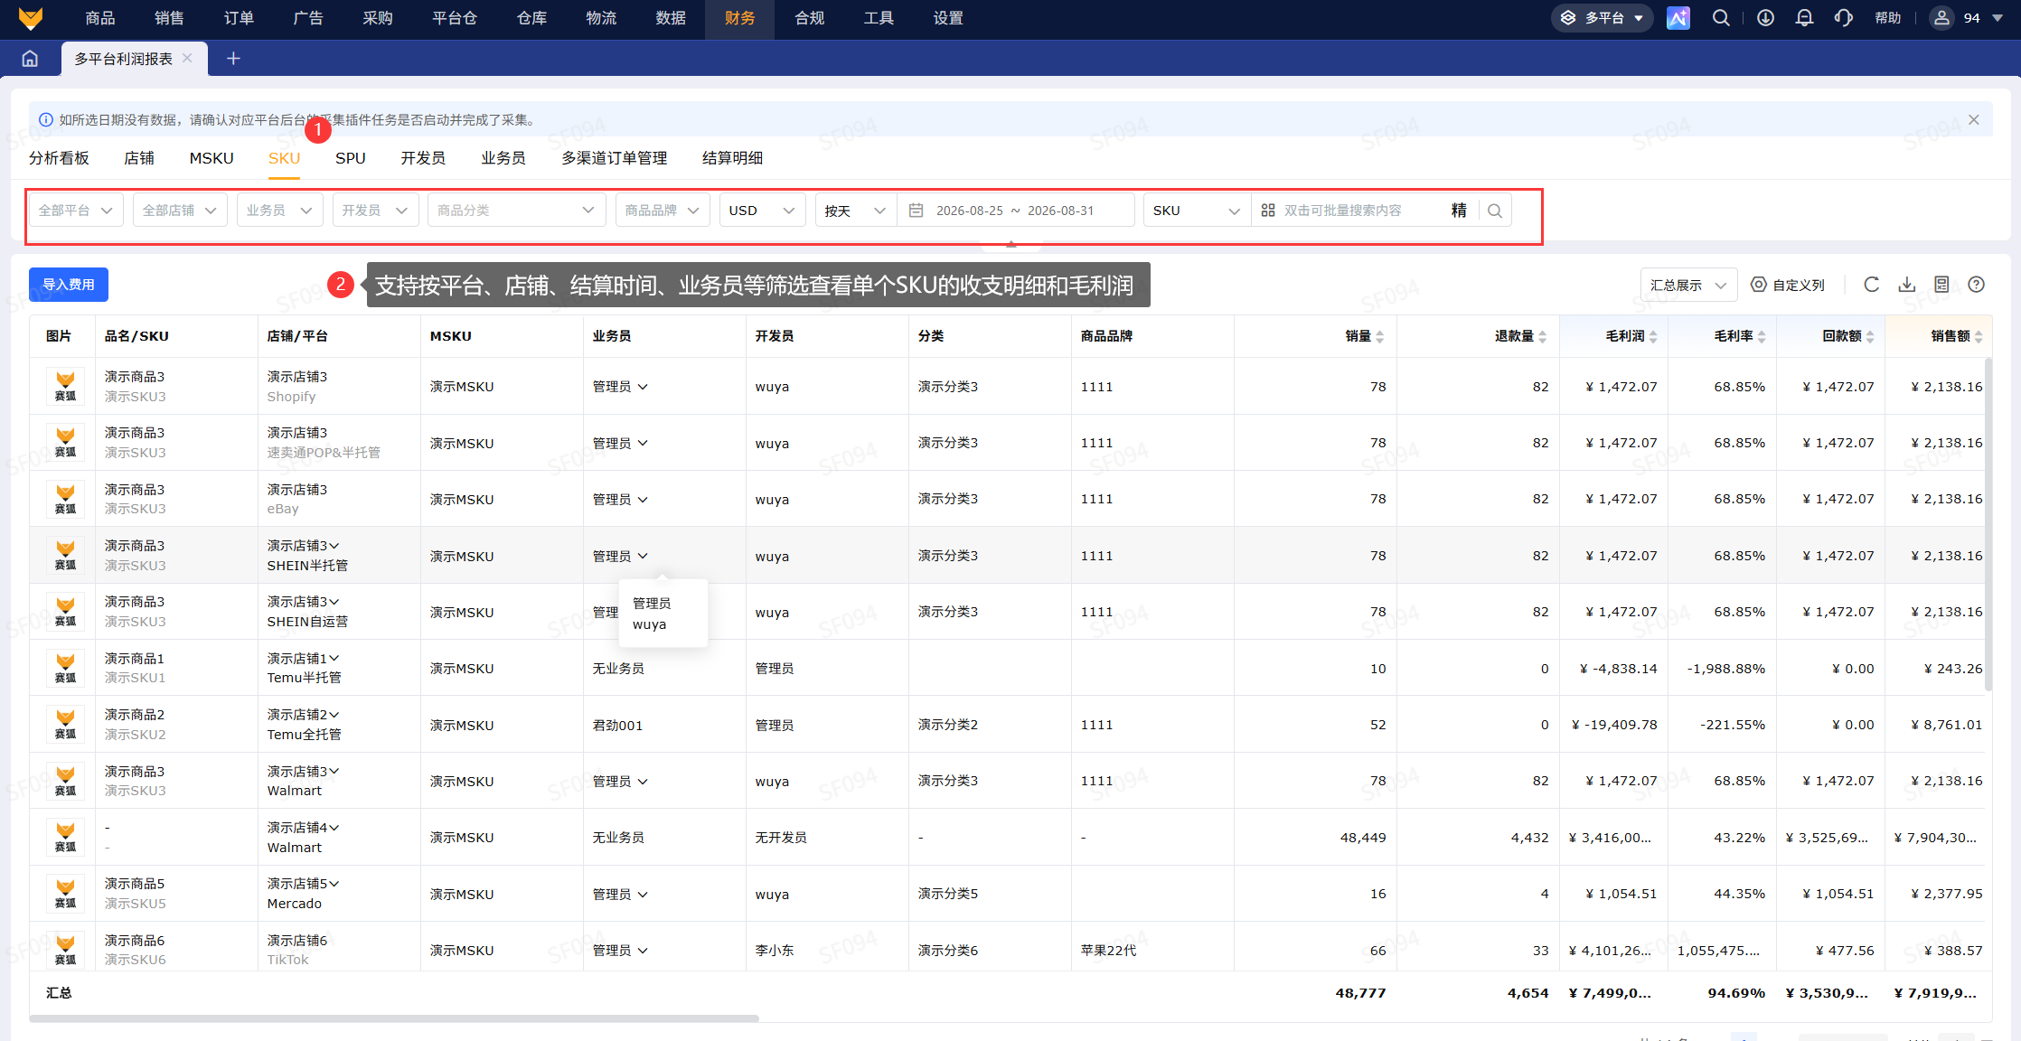Click the filter search magnifier button
The width and height of the screenshot is (2021, 1041).
click(1495, 211)
